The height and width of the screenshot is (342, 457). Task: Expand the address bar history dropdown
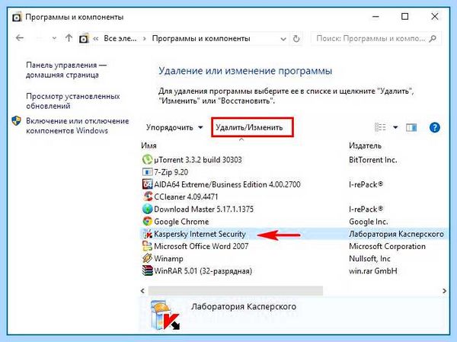283,39
